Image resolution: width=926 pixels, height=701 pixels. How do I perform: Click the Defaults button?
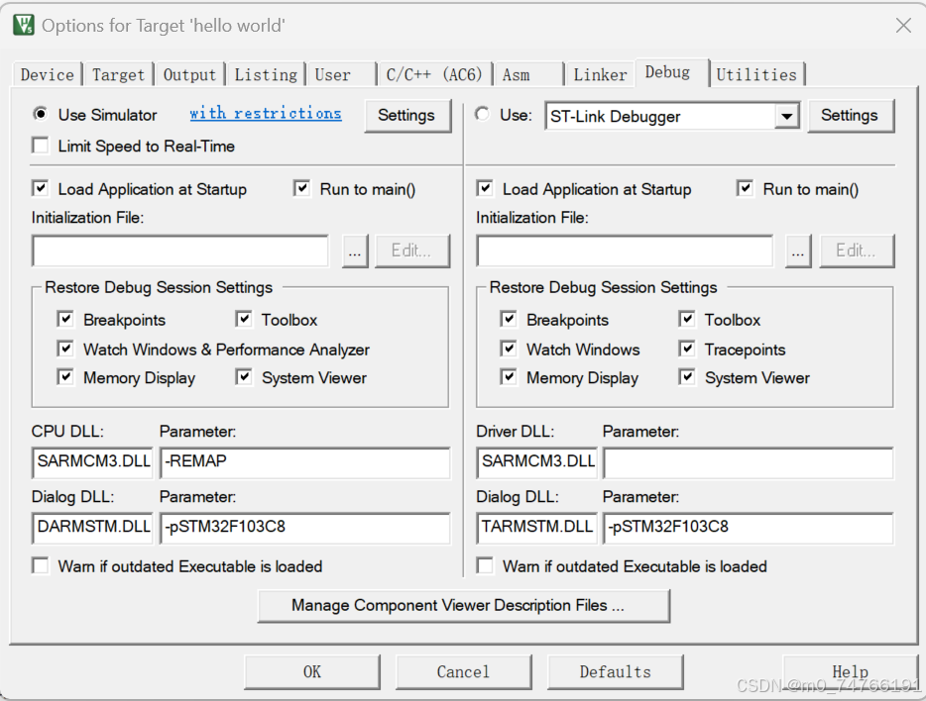tap(616, 672)
